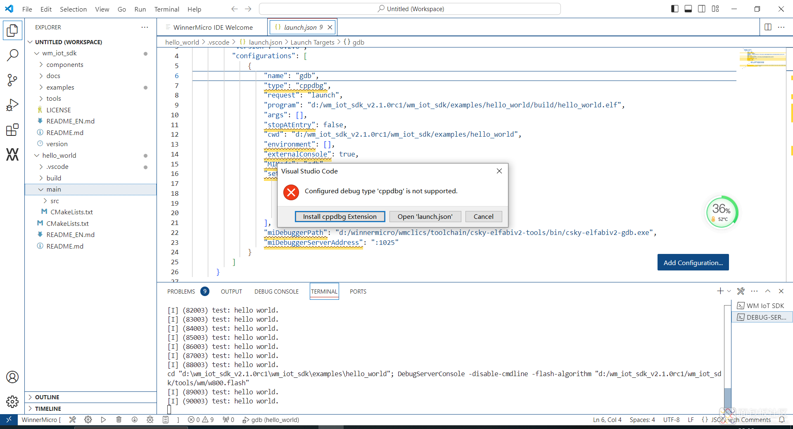Go forward with the navigation arrow
The width and height of the screenshot is (793, 429).
click(248, 9)
